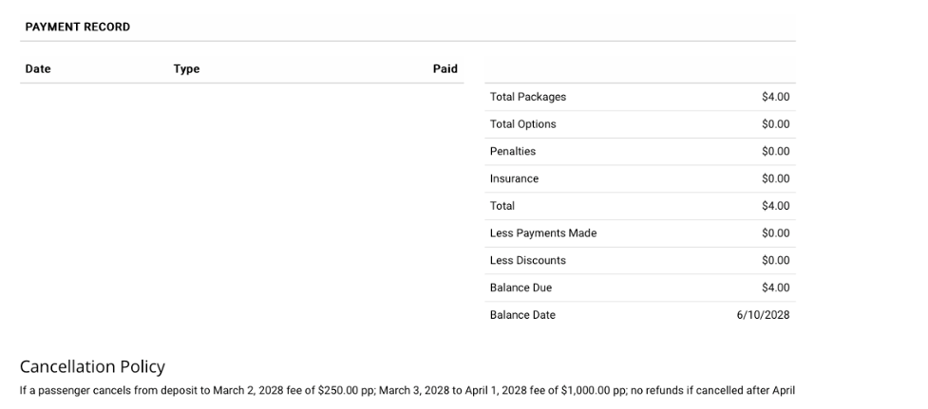Select the Less Discounts label
This screenshot has height=409, width=928.
[x=527, y=261]
